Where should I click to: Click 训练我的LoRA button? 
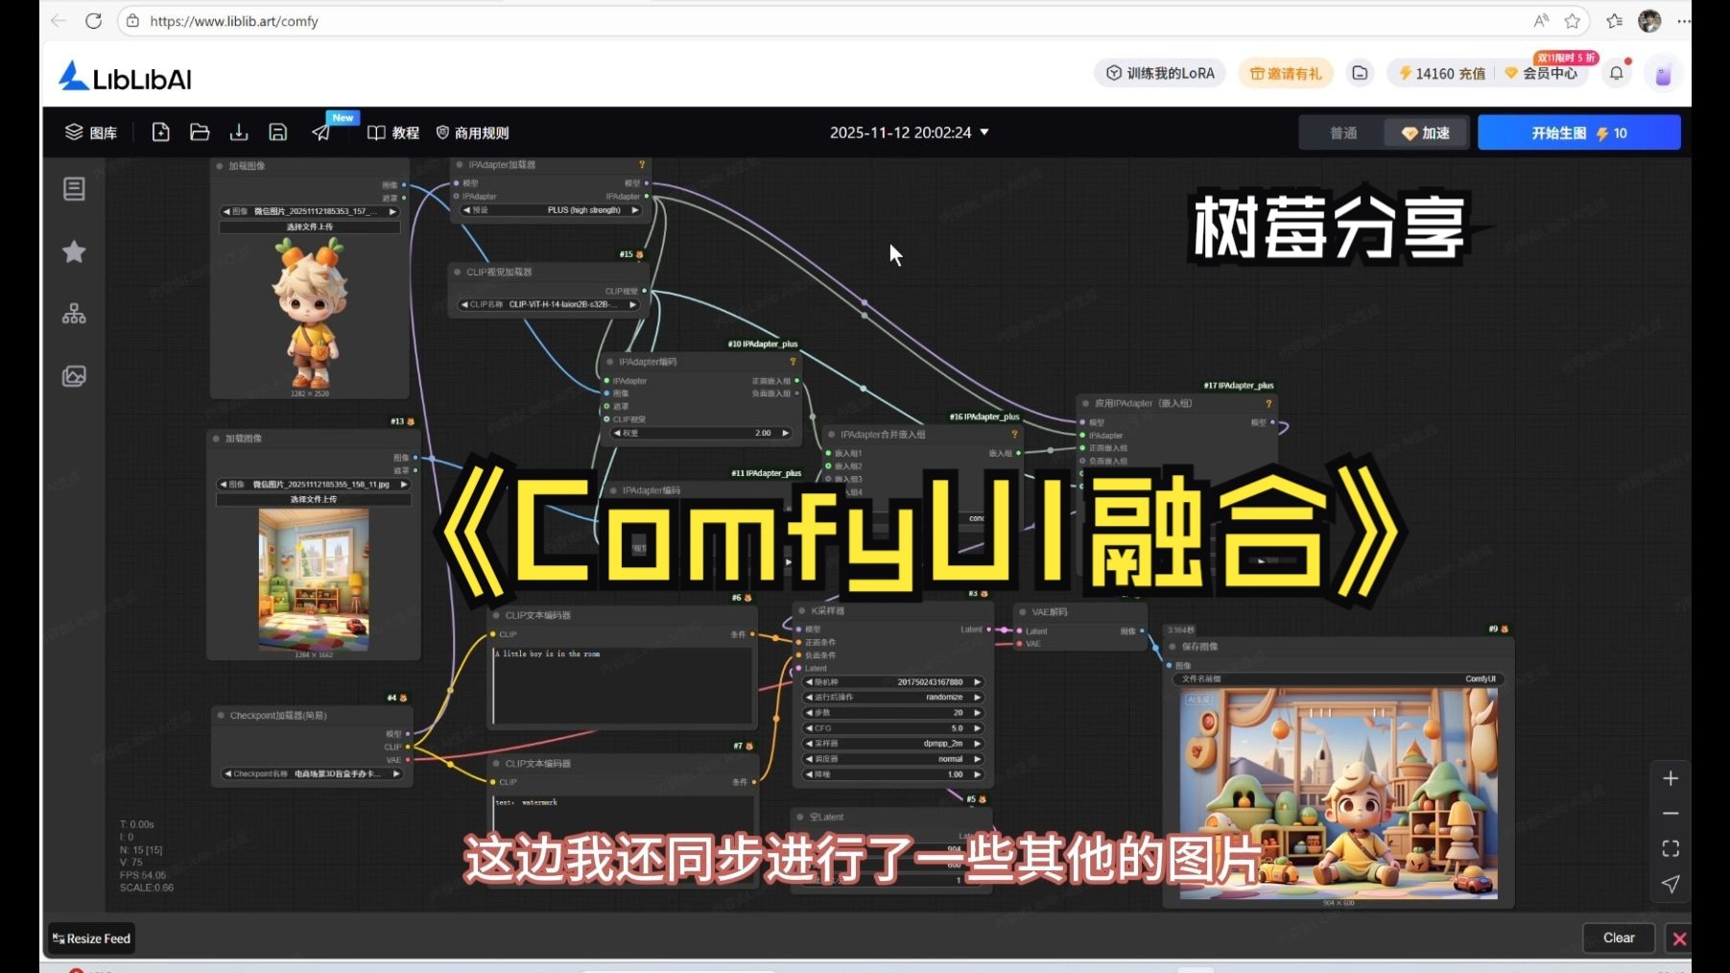click(x=1160, y=73)
